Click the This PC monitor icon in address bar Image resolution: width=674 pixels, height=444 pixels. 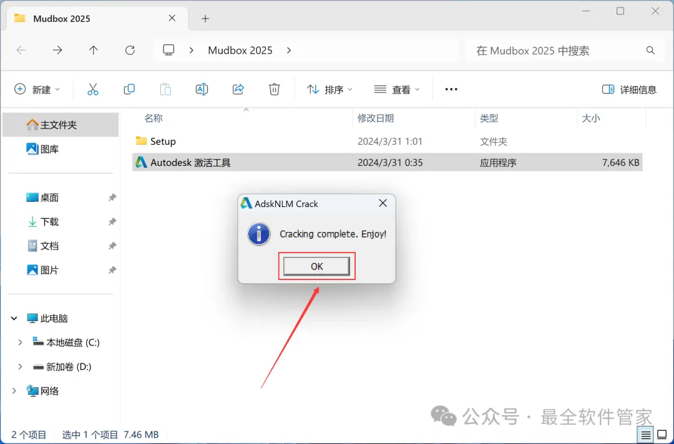(168, 51)
